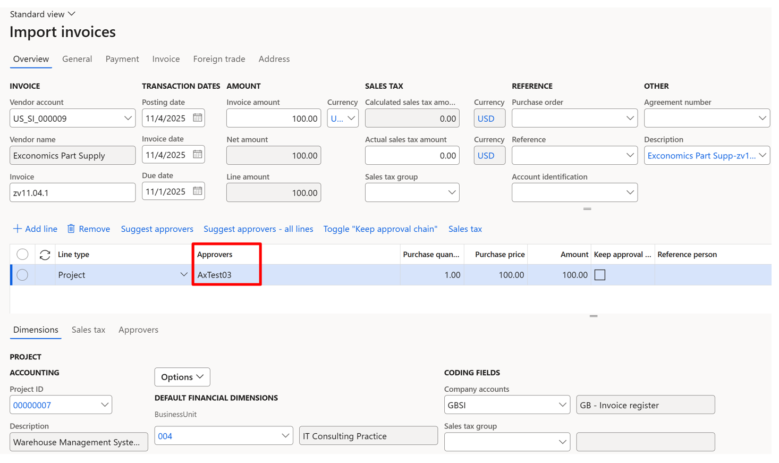
Task: Open the Posting date calendar picker
Action: click(x=197, y=118)
